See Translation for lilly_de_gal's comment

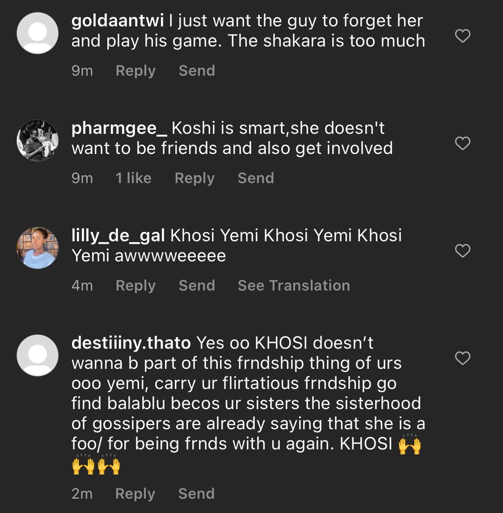(x=294, y=286)
